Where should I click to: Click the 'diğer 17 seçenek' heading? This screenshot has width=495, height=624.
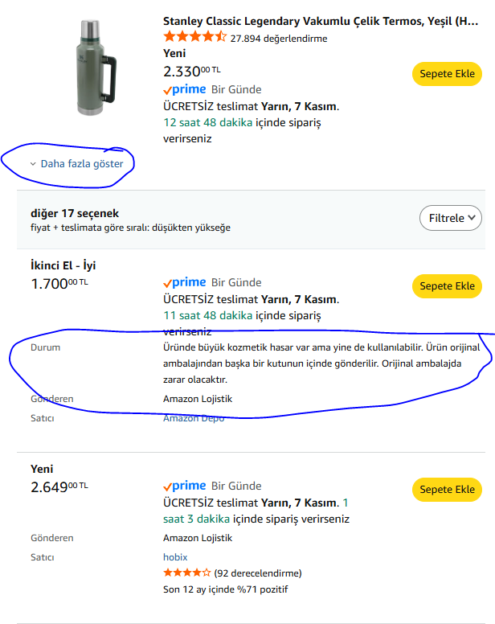(x=75, y=213)
